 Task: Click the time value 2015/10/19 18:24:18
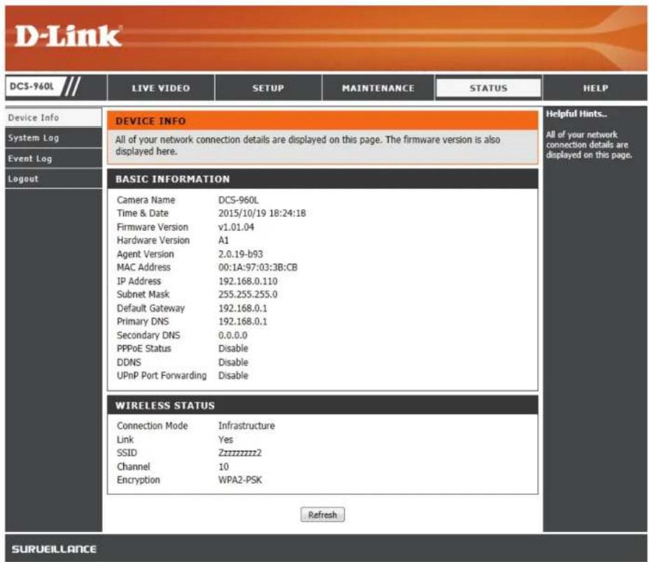(x=262, y=213)
